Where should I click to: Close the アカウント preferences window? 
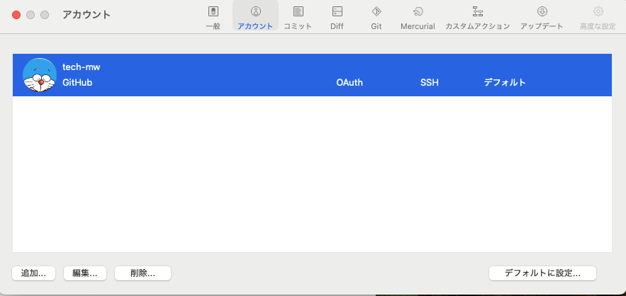click(16, 15)
